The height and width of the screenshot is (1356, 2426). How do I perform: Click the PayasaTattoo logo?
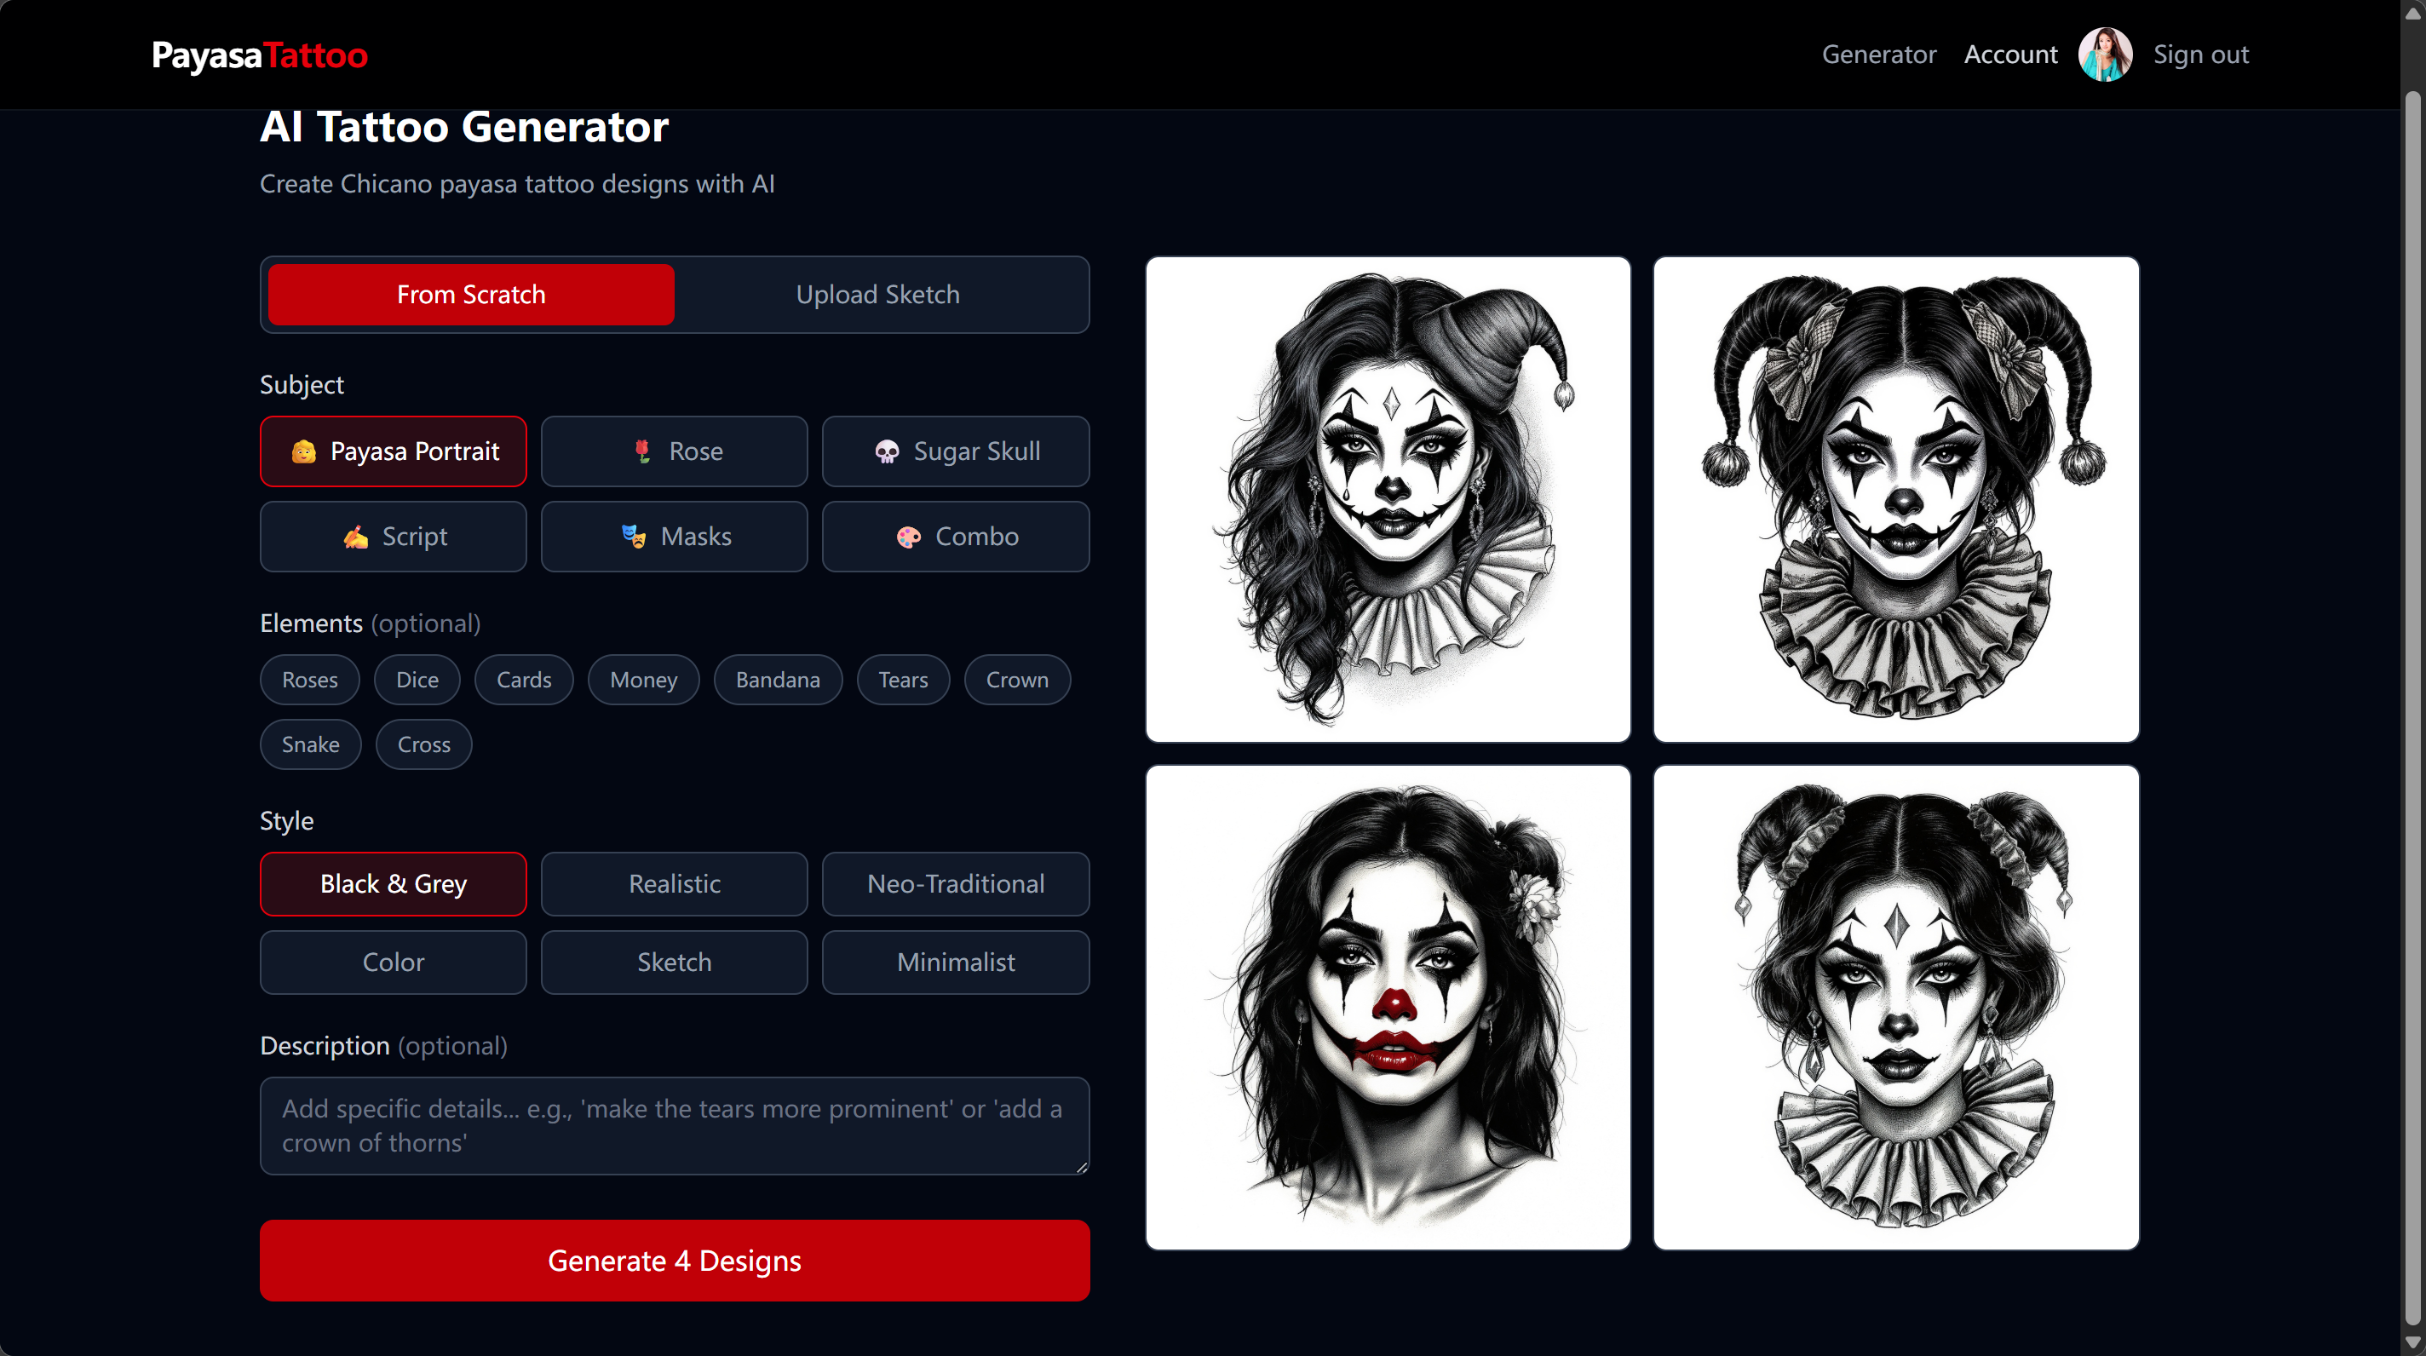pos(260,55)
